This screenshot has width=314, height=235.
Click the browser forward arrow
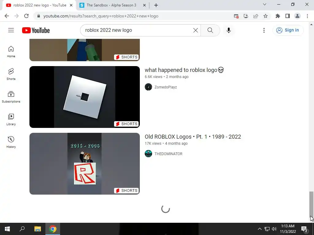tap(17, 16)
